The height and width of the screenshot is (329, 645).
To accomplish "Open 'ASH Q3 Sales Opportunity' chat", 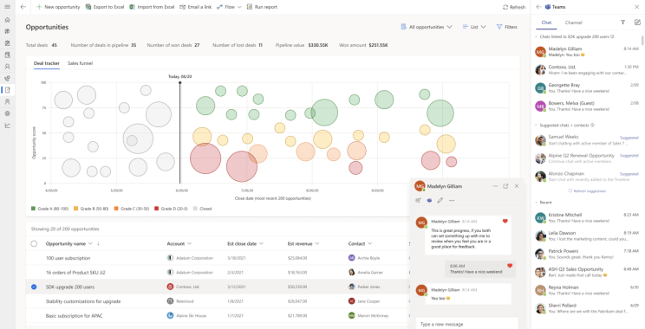I will click(587, 272).
